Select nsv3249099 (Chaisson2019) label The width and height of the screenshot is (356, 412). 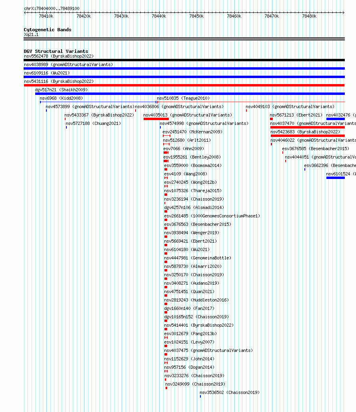point(195,384)
